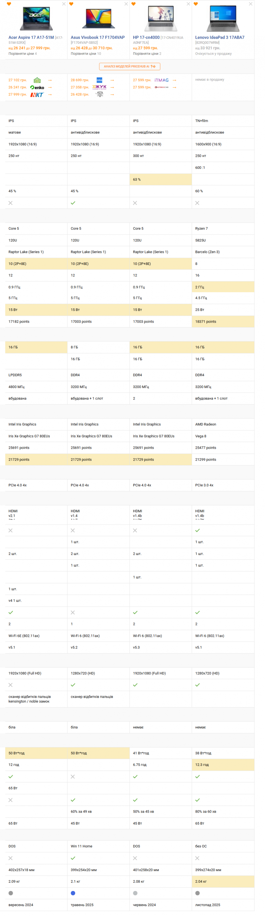Click the blue color dot for Asus
The image size is (265, 916).
tap(73, 893)
